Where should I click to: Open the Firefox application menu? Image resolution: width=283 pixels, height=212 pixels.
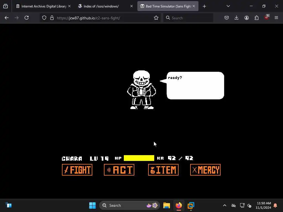(276, 18)
